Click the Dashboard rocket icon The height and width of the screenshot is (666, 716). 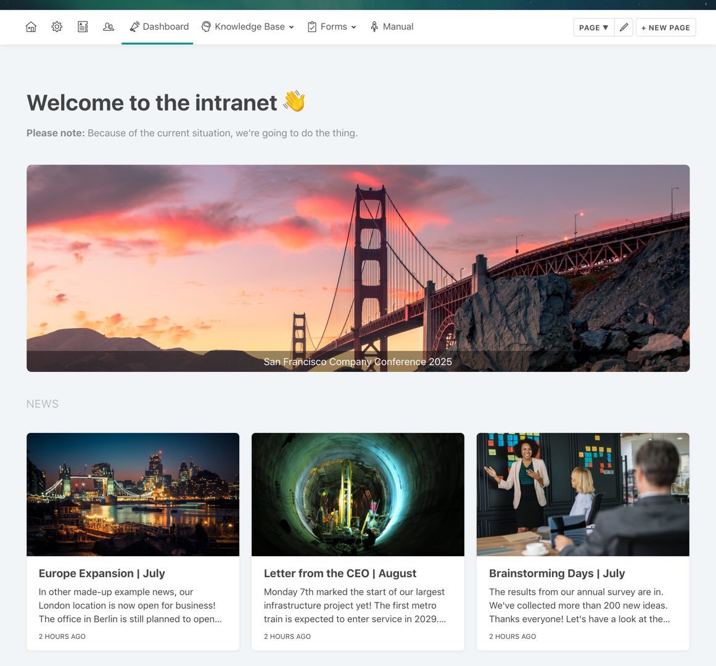(134, 27)
